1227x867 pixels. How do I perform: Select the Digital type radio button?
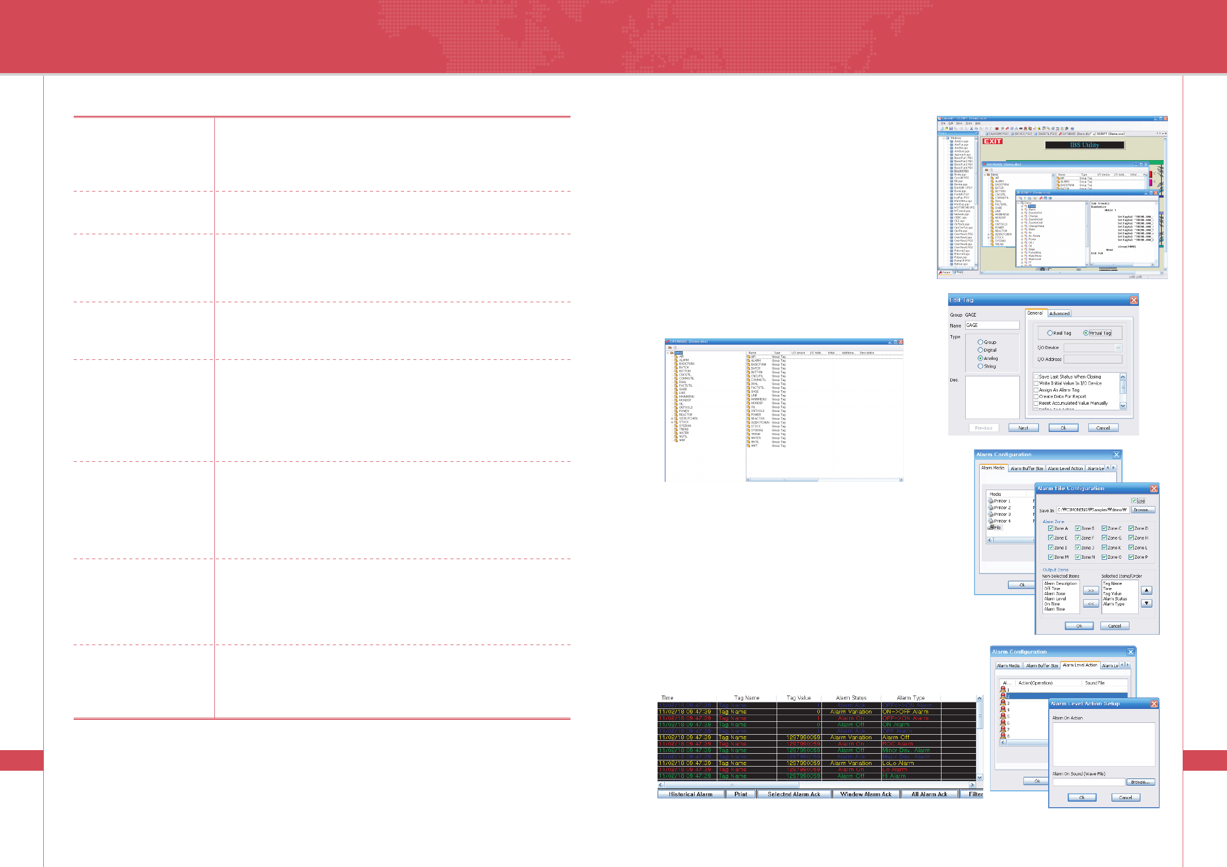(x=980, y=350)
